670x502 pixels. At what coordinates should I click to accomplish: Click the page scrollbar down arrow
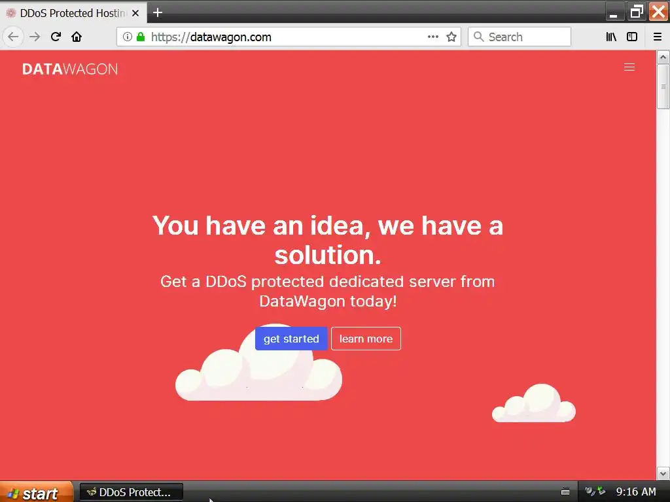click(663, 473)
